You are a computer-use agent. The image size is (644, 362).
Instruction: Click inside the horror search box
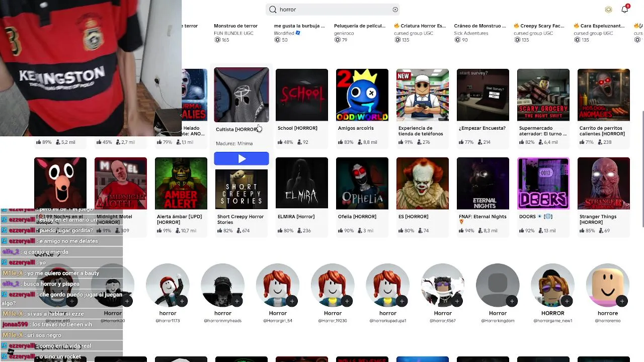pyautogui.click(x=333, y=10)
